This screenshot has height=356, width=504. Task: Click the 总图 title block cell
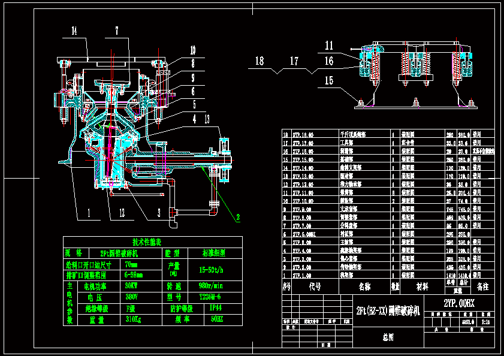pos(388,337)
